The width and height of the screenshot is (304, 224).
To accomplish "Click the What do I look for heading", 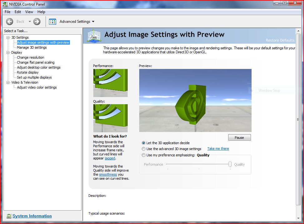I will tap(110, 136).
